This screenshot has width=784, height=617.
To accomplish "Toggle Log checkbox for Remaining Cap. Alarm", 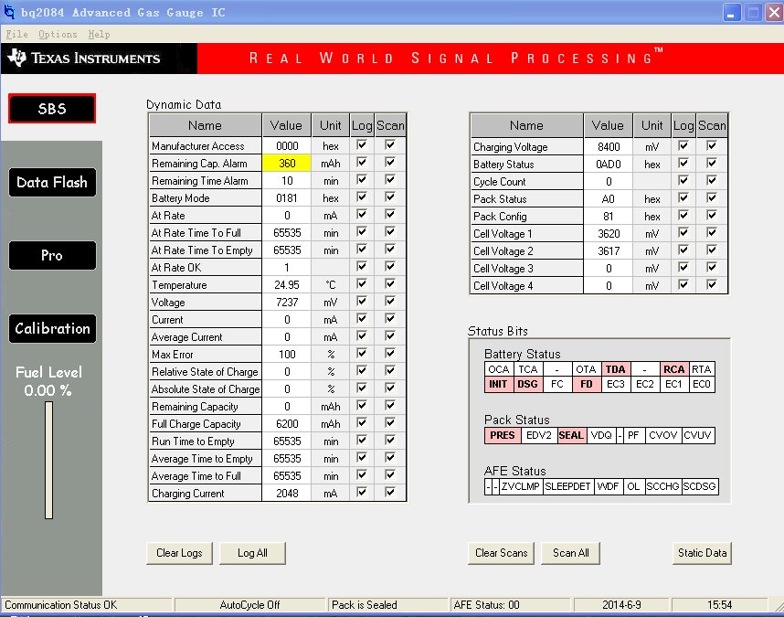I will coord(362,162).
